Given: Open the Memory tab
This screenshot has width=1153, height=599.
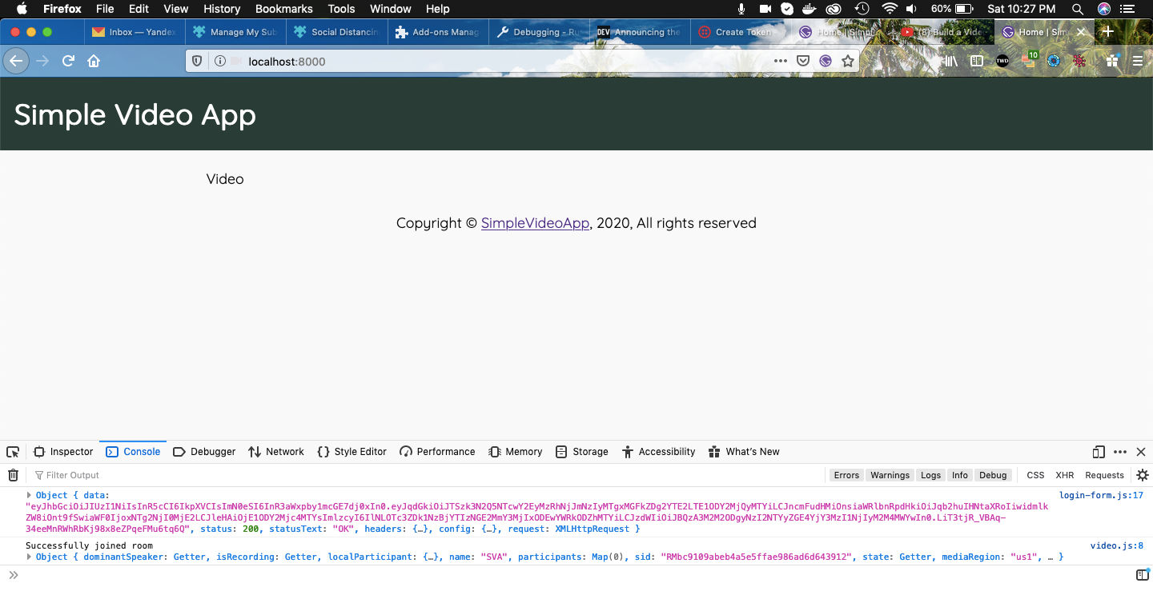Looking at the screenshot, I should (516, 452).
